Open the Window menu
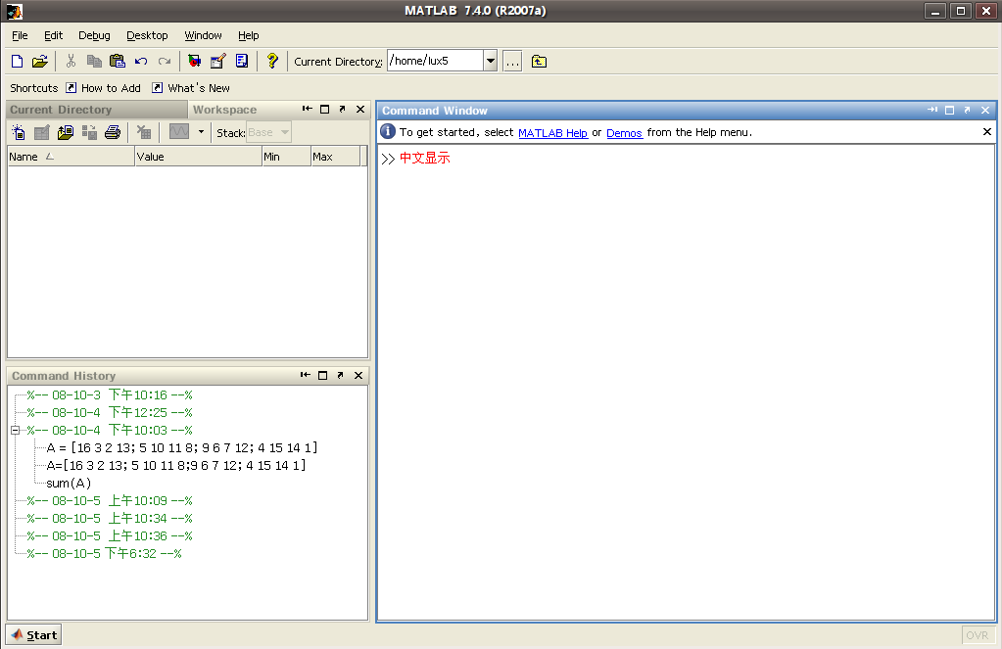This screenshot has height=649, width=1002. coord(203,35)
